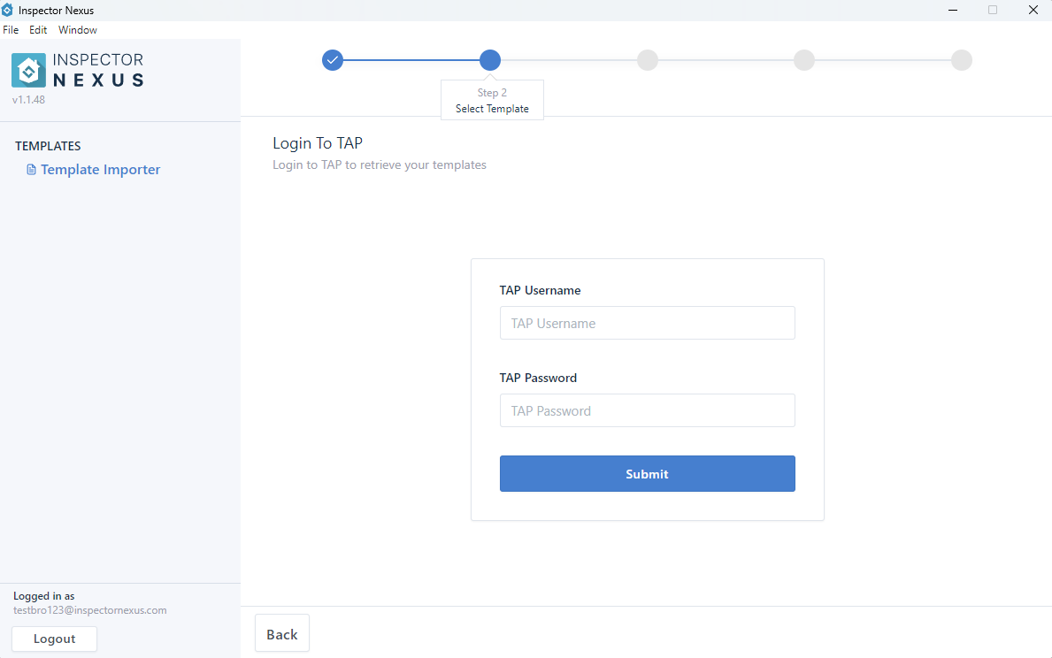Image resolution: width=1052 pixels, height=658 pixels.
Task: Click the document icon beside Template Importer
Action: (x=32, y=170)
